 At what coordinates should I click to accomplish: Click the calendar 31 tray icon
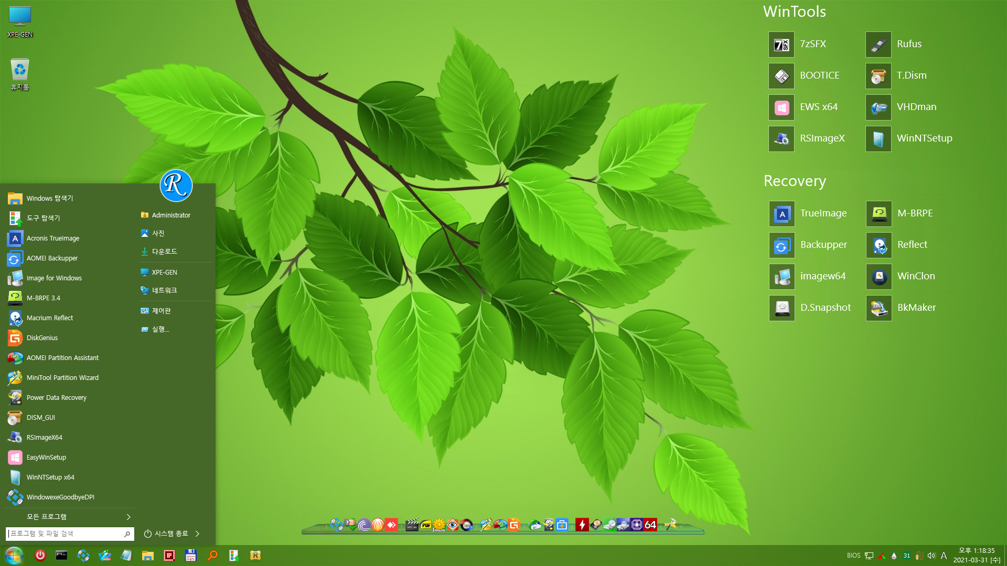[x=906, y=556]
